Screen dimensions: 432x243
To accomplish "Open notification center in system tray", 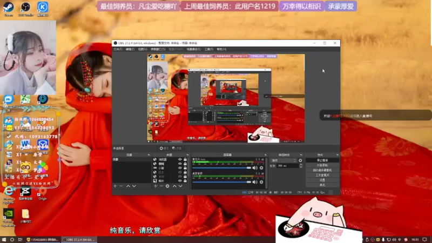I will (x=424, y=240).
